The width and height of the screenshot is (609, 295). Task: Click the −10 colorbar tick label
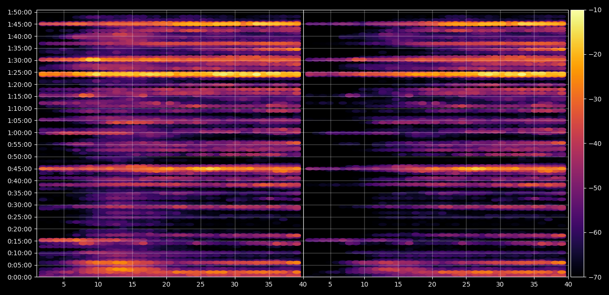point(595,10)
